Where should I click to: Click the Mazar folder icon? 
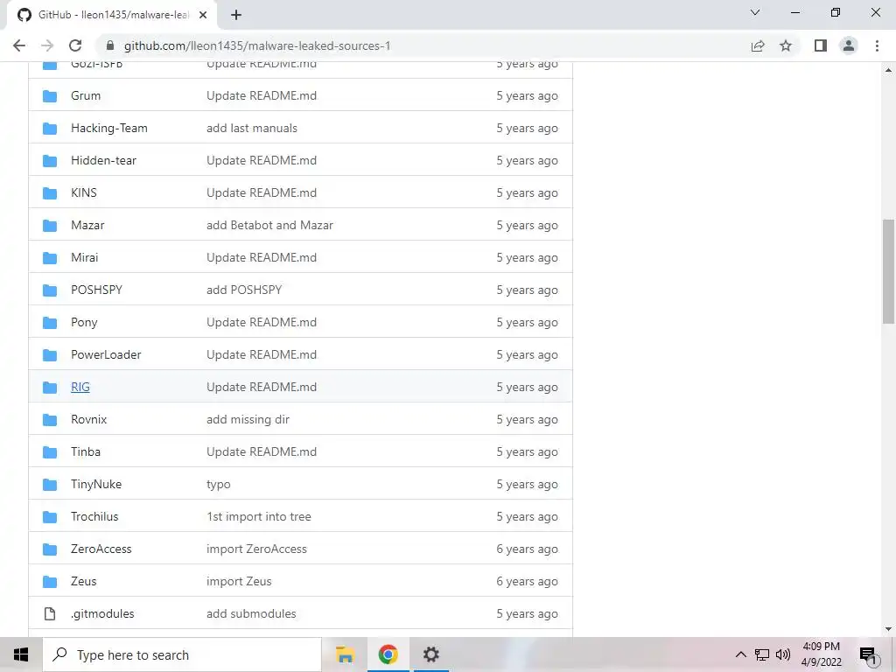pyautogui.click(x=50, y=226)
